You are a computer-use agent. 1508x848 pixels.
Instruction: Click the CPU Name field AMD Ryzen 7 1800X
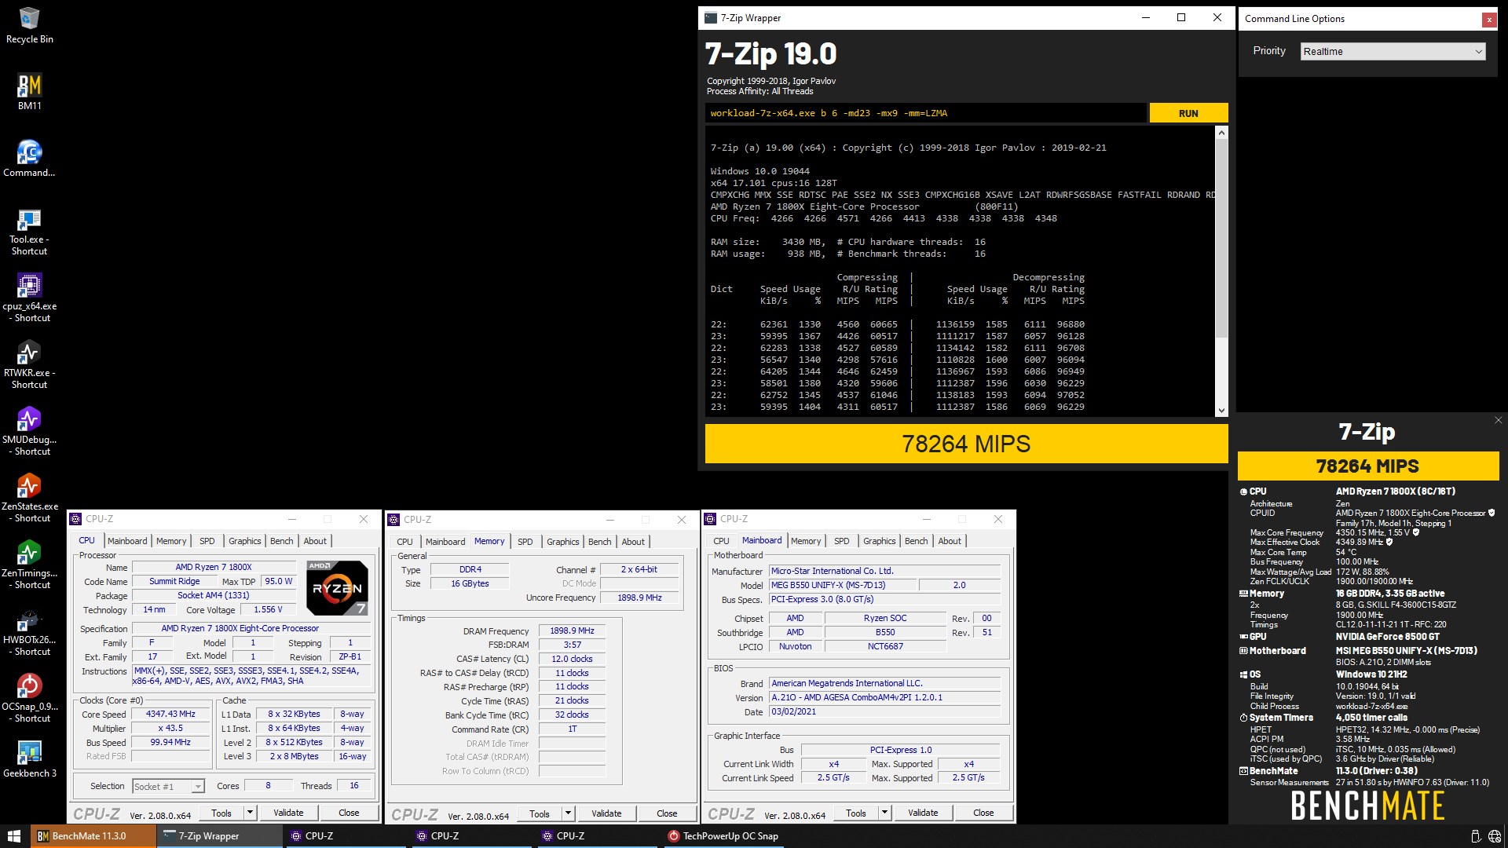tap(214, 567)
